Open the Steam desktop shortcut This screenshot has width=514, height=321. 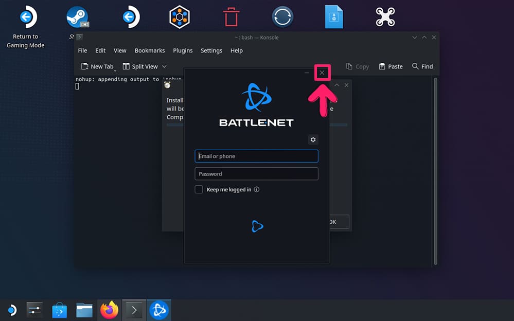click(x=77, y=17)
